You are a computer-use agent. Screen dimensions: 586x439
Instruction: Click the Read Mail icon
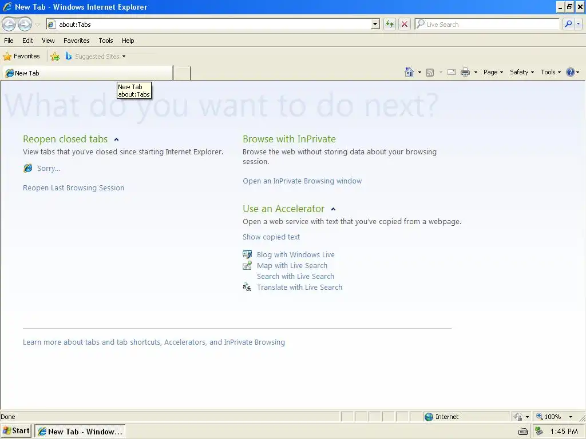pyautogui.click(x=452, y=72)
